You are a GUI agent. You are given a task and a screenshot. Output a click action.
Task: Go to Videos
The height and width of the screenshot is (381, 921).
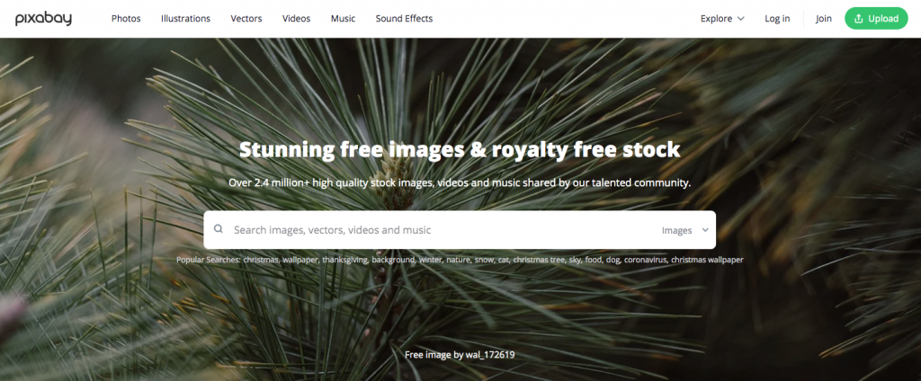296,19
